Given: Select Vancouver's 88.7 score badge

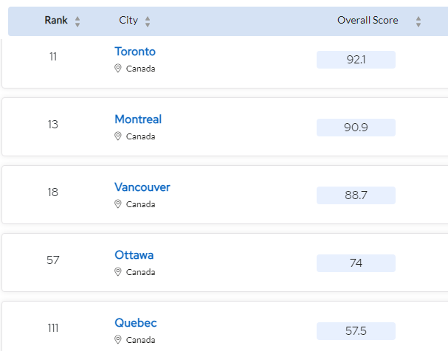Looking at the screenshot, I should pyautogui.click(x=356, y=195).
